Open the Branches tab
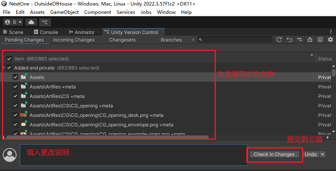 pos(171,40)
